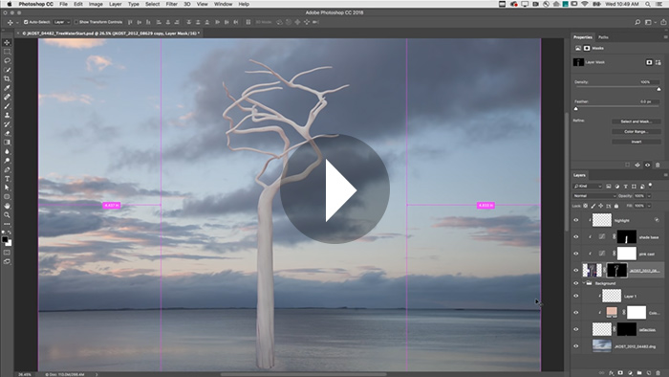This screenshot has width=669, height=377.
Task: Click lock all padlock icon in Layers
Action: coord(616,206)
